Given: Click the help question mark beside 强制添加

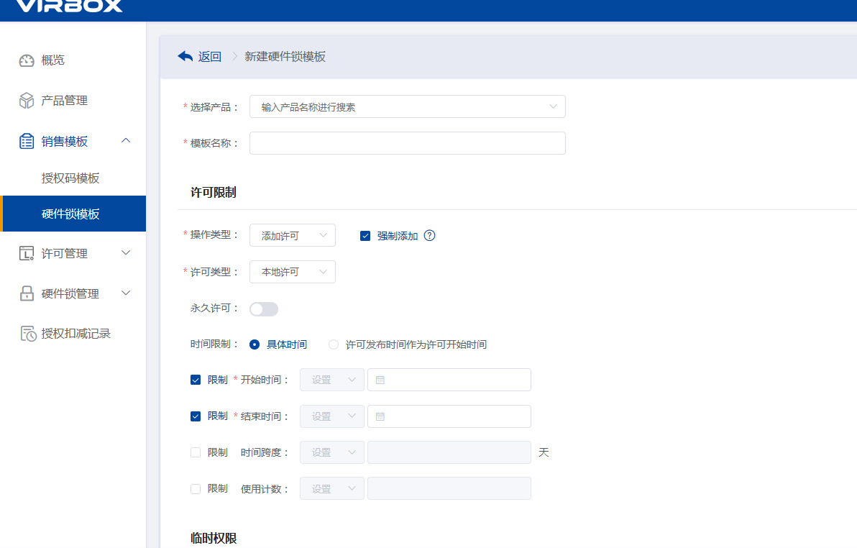Looking at the screenshot, I should point(430,236).
